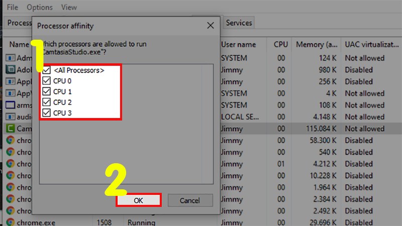Click the Adobe process icon
The image size is (402, 226).
pos(10,69)
